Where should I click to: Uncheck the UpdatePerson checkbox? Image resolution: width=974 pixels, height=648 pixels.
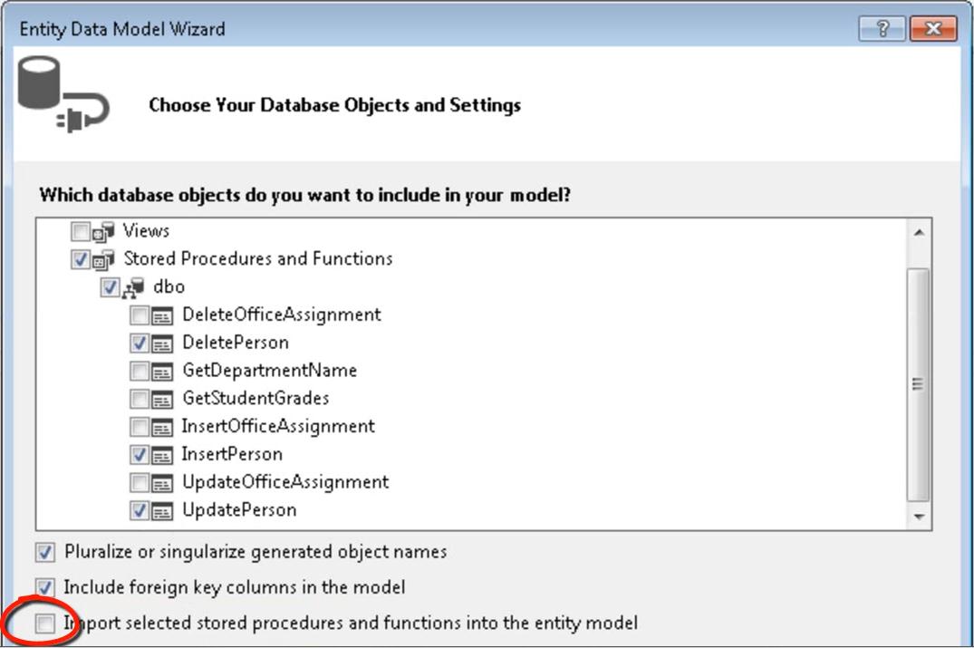pyautogui.click(x=140, y=511)
